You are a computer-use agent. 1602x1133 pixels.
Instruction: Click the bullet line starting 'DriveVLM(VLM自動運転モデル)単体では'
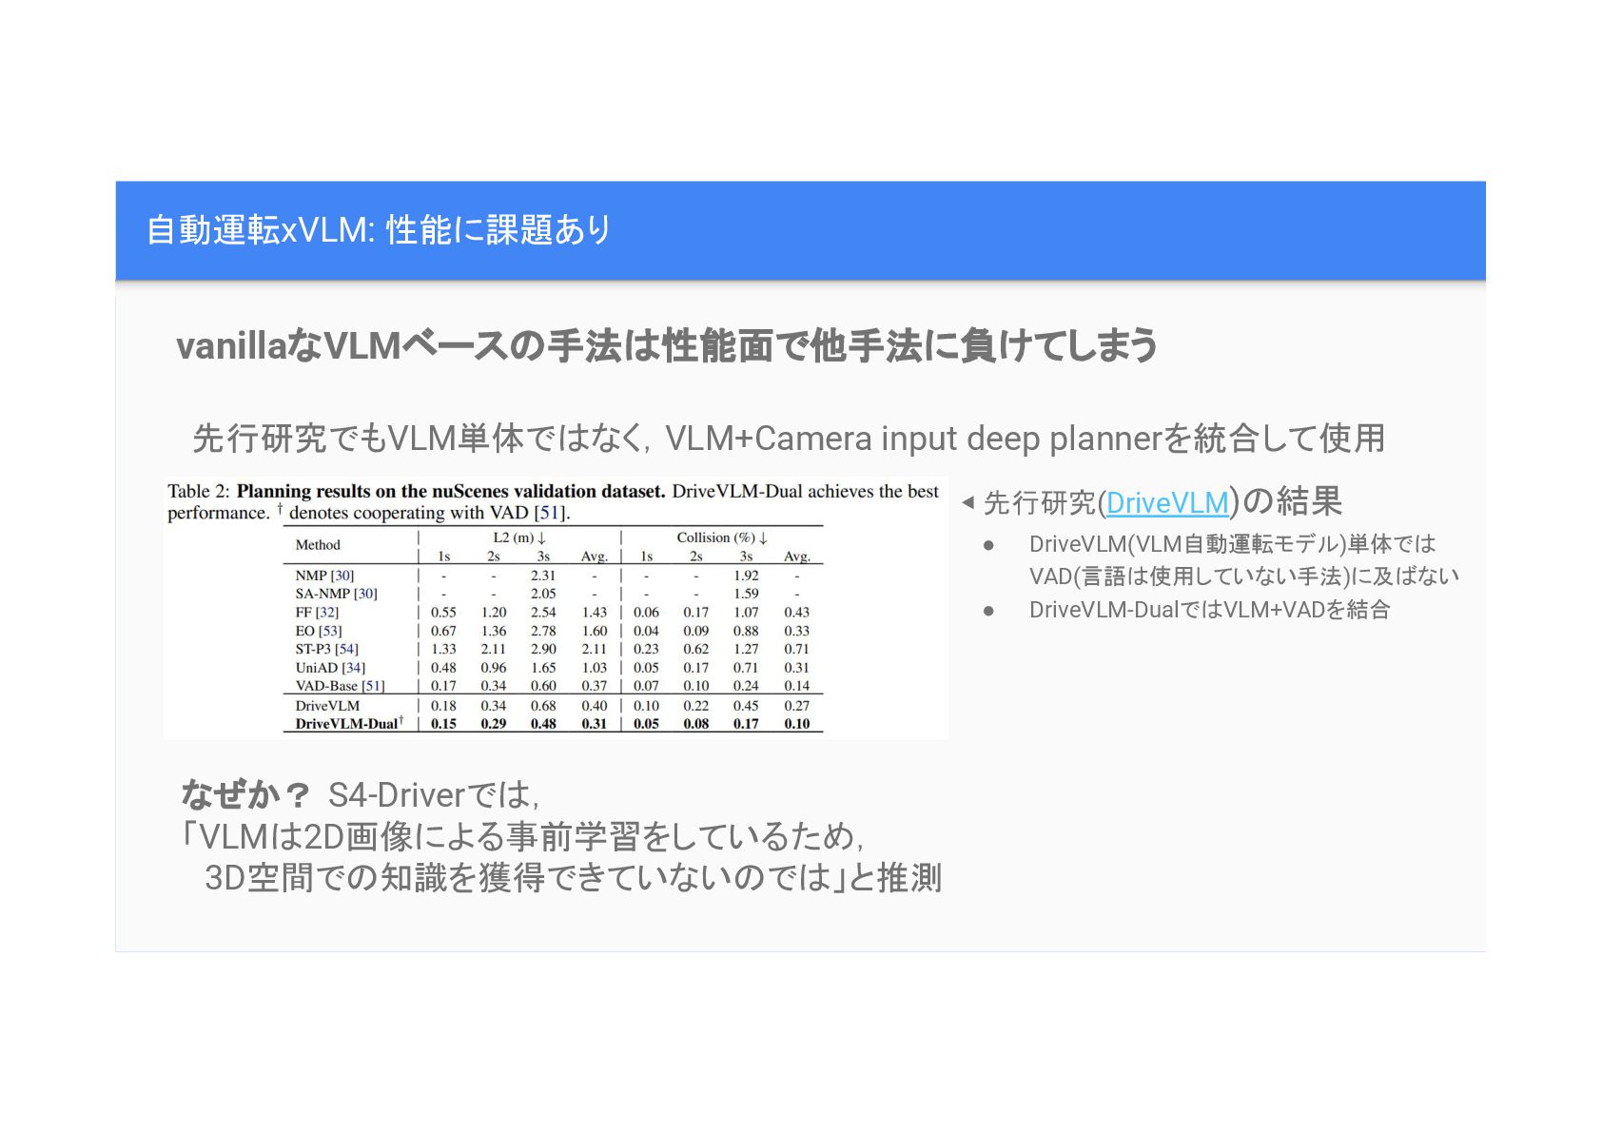pyautogui.click(x=1232, y=544)
